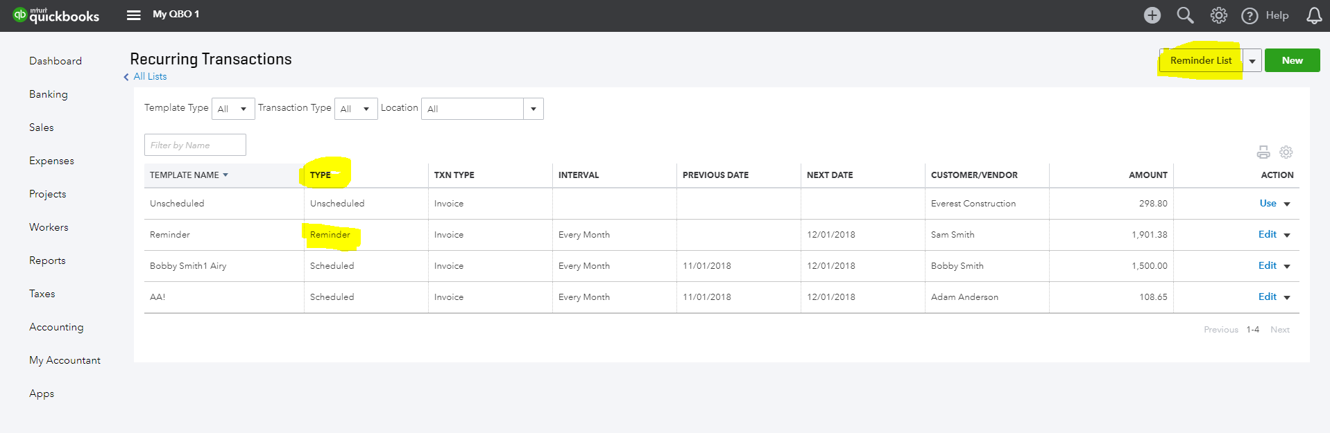The image size is (1330, 433).
Task: Open Banking in the left navigation
Action: point(49,94)
